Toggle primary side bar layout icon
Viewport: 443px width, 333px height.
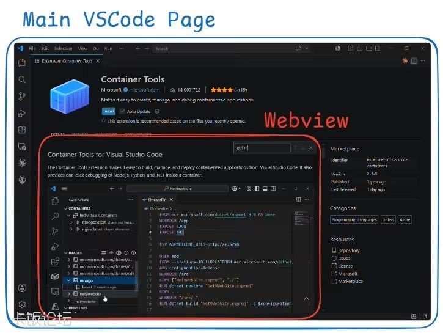(360, 48)
